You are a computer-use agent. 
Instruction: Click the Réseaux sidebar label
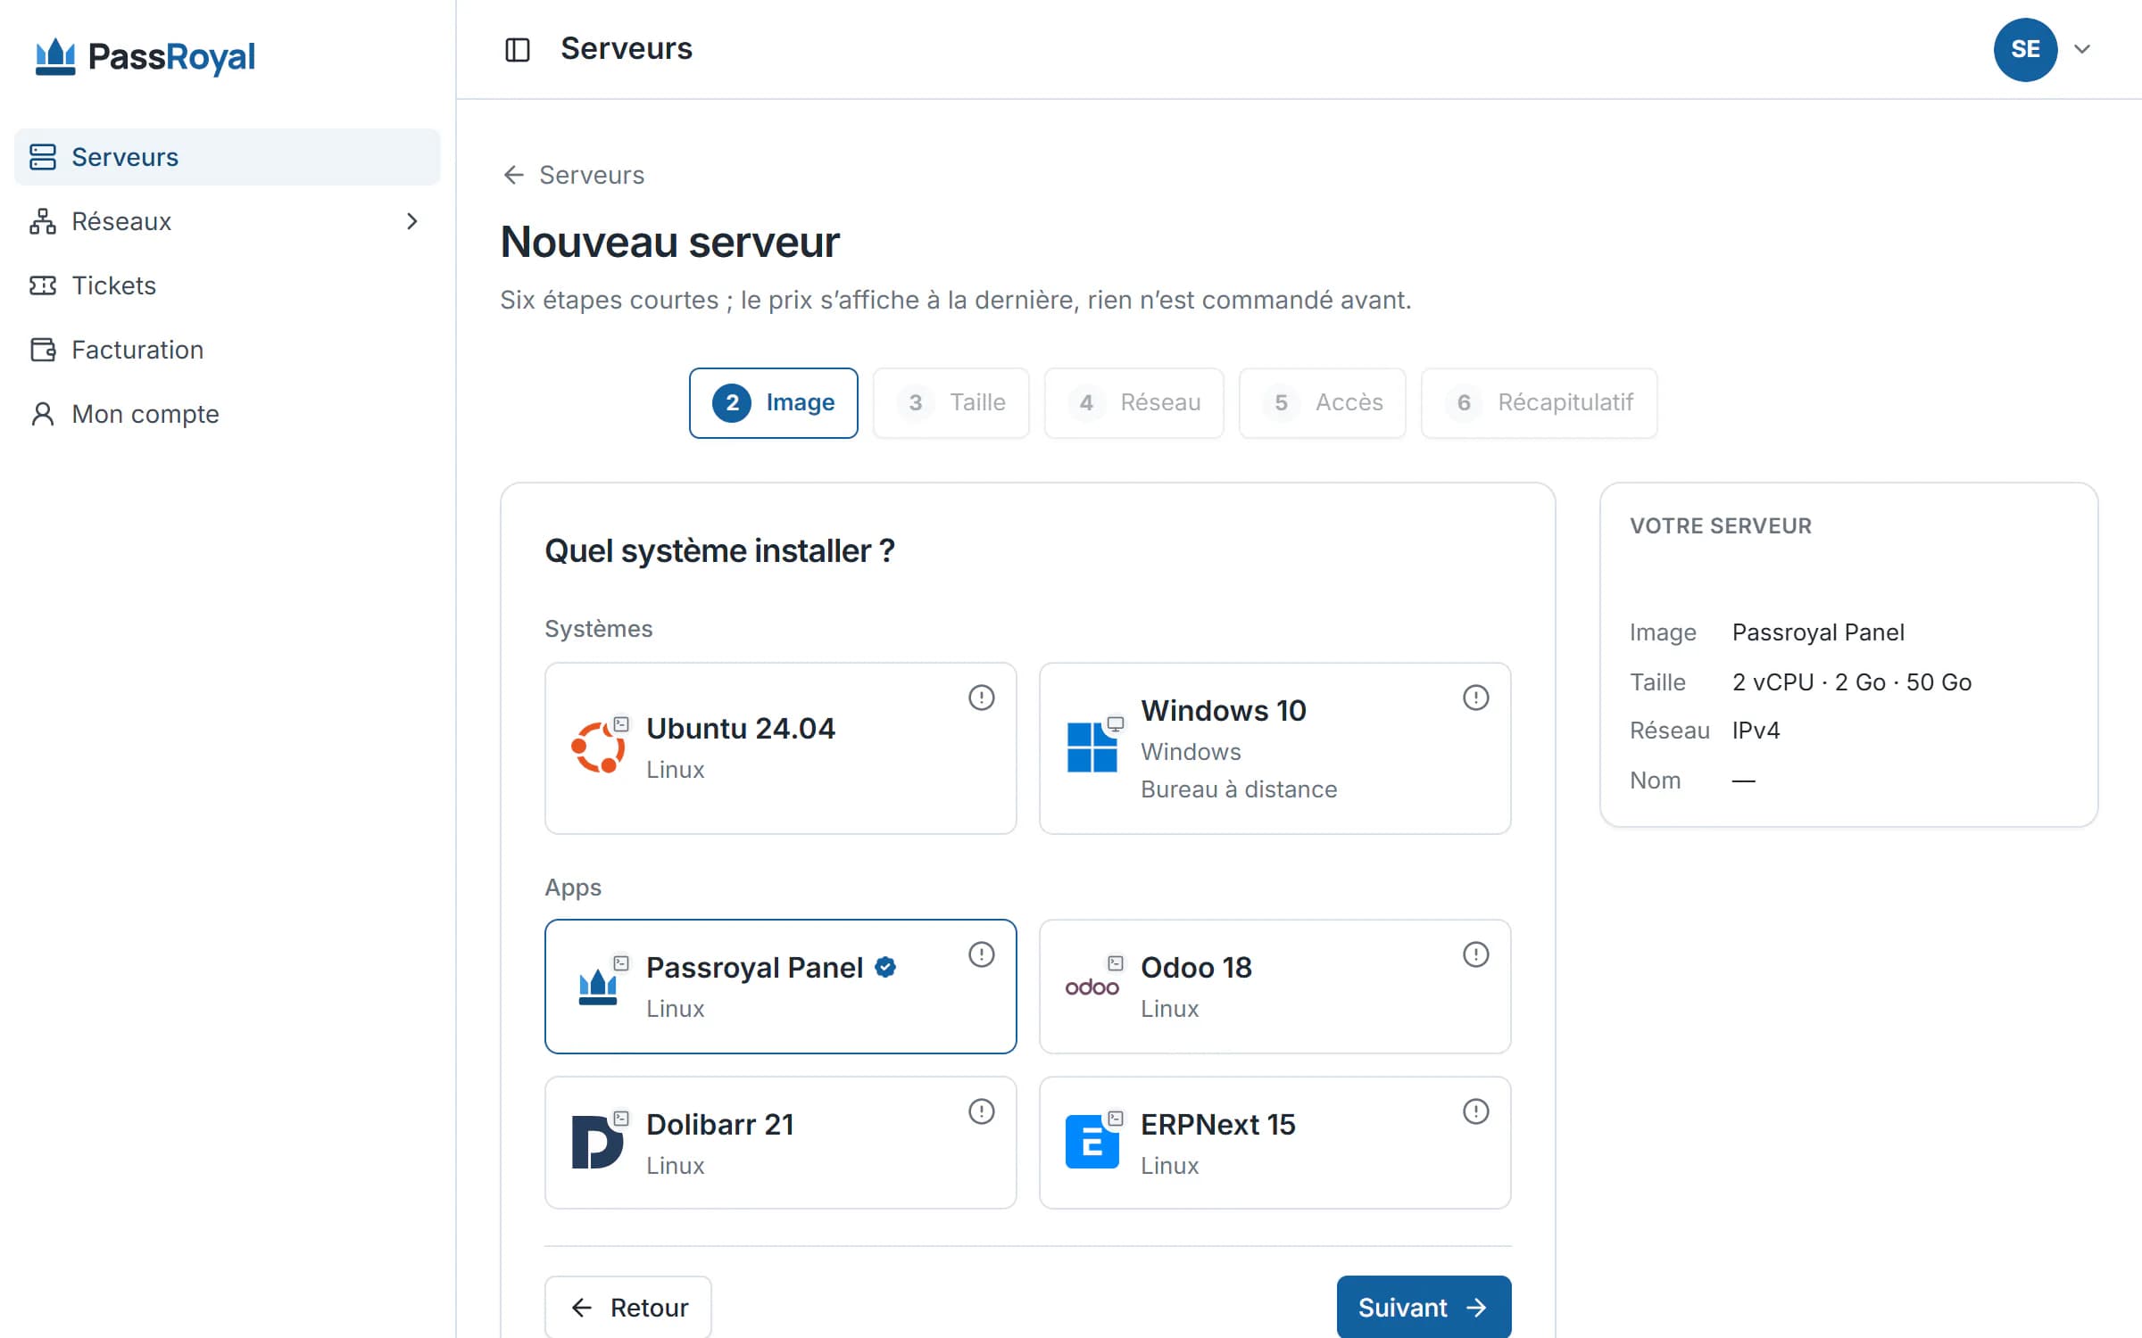coord(121,221)
